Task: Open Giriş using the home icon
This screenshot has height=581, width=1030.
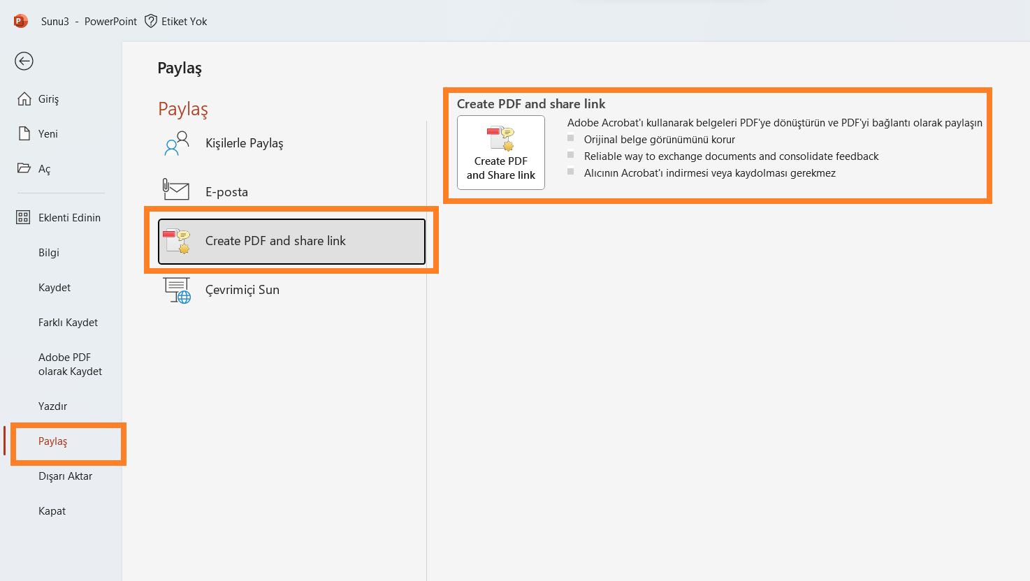Action: click(23, 98)
